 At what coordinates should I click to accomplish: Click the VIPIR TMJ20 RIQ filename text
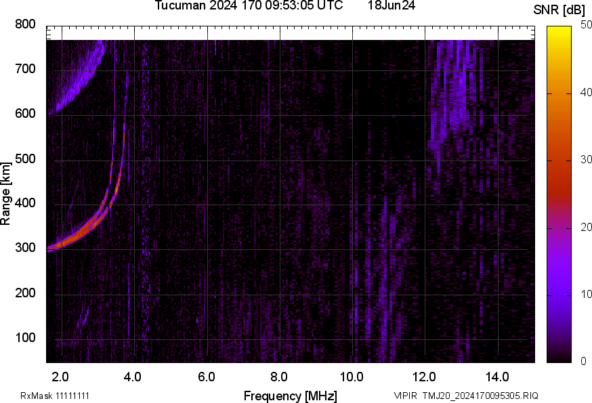pyautogui.click(x=466, y=396)
